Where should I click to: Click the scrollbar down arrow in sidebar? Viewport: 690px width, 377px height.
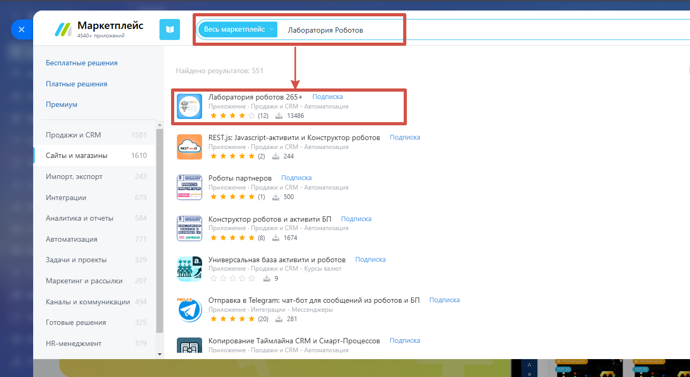[x=160, y=354]
